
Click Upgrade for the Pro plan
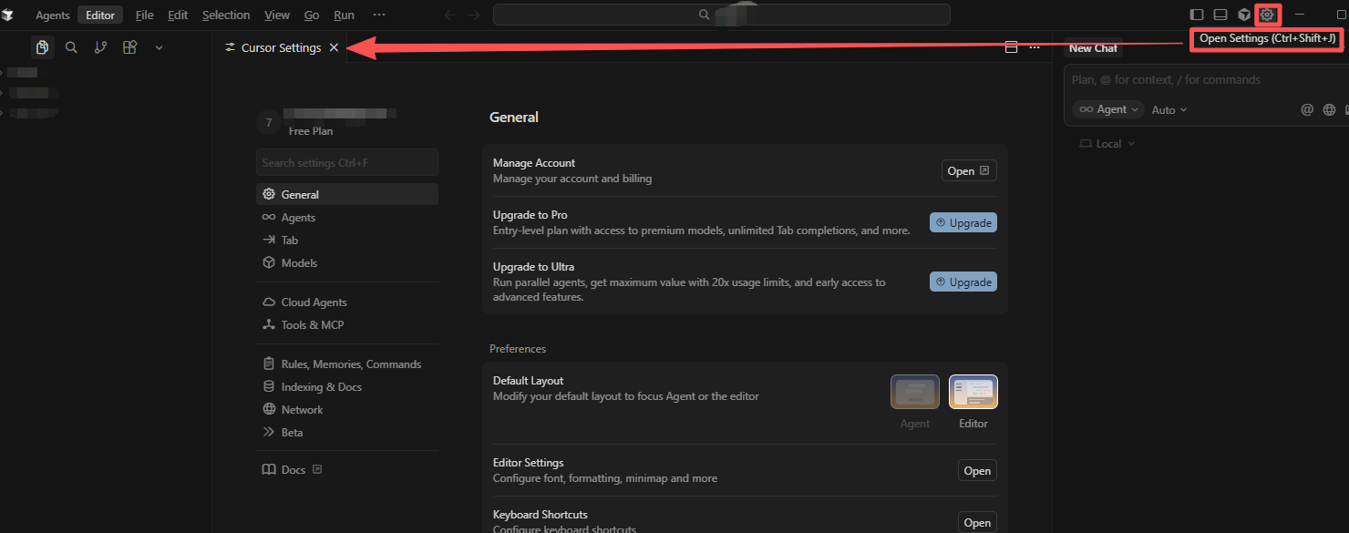pos(963,223)
